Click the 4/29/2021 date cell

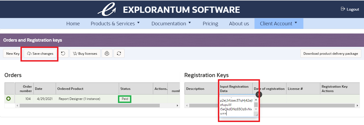pyautogui.click(x=45, y=99)
